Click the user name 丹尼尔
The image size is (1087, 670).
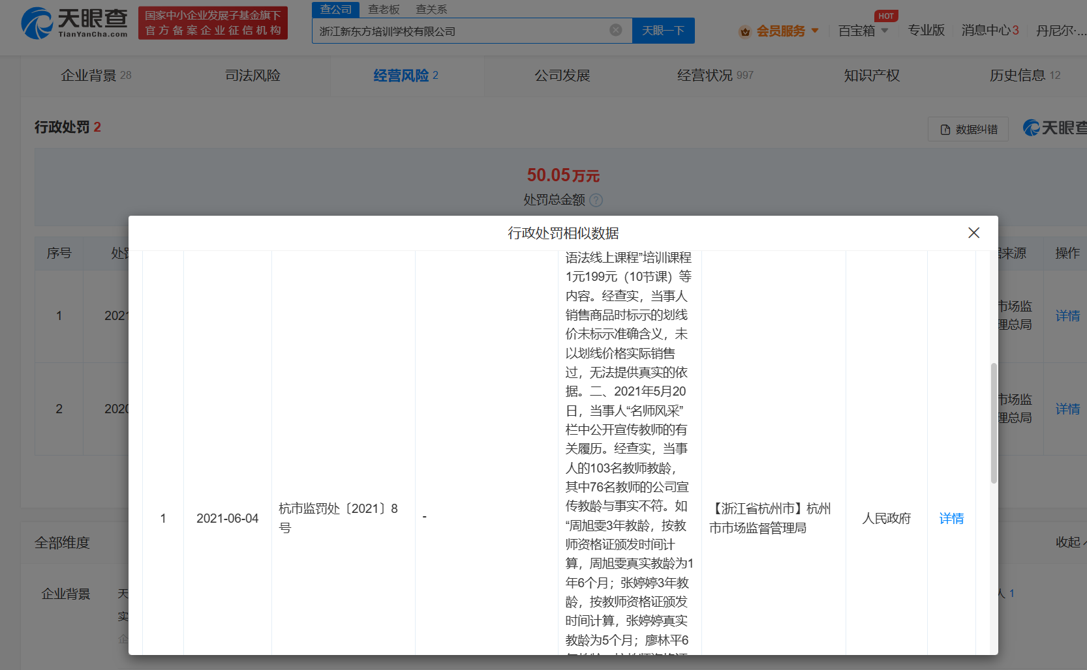click(x=1061, y=31)
